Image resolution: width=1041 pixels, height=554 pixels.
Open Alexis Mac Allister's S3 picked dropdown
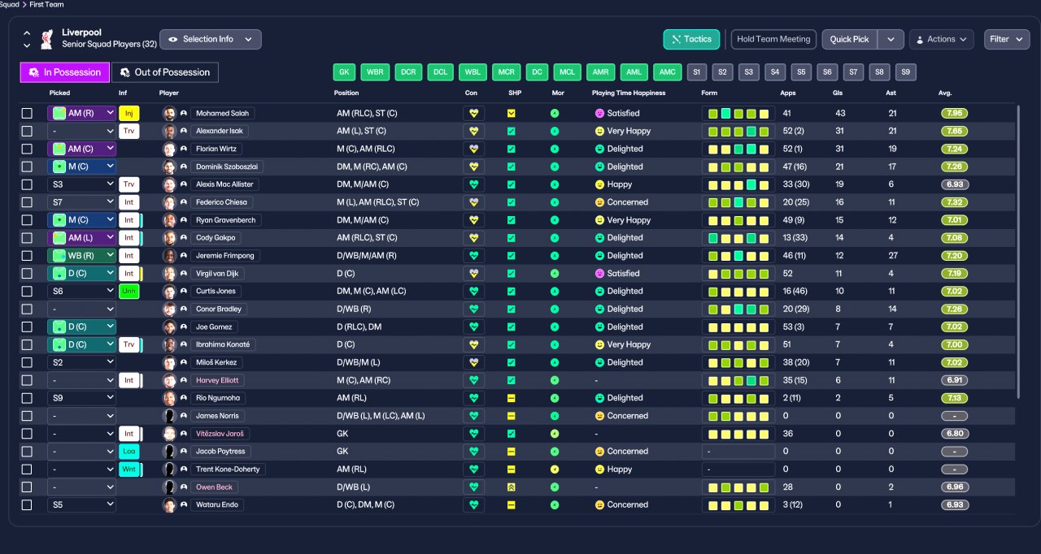pyautogui.click(x=82, y=184)
